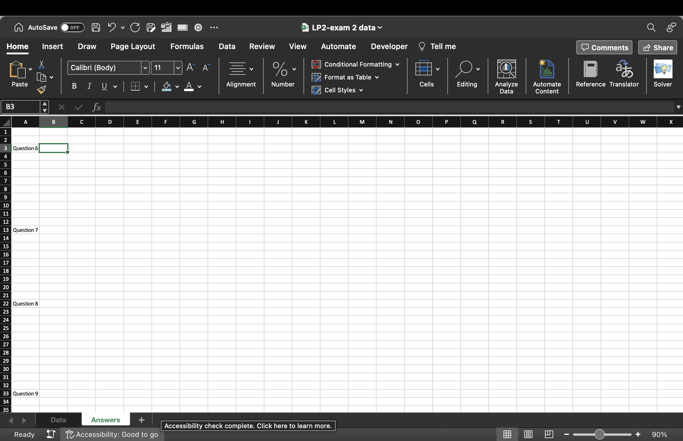The image size is (683, 441).
Task: Open the Comments pane button
Action: pos(604,47)
